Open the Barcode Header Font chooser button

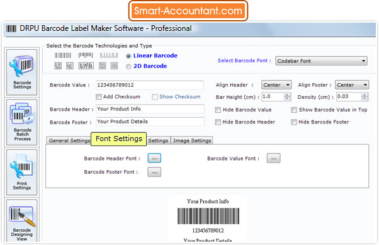click(x=154, y=159)
